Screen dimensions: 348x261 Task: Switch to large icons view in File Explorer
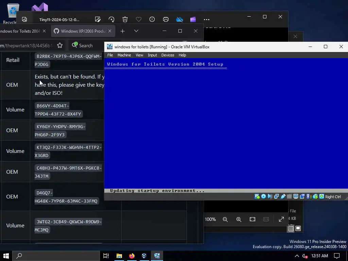[298, 228]
